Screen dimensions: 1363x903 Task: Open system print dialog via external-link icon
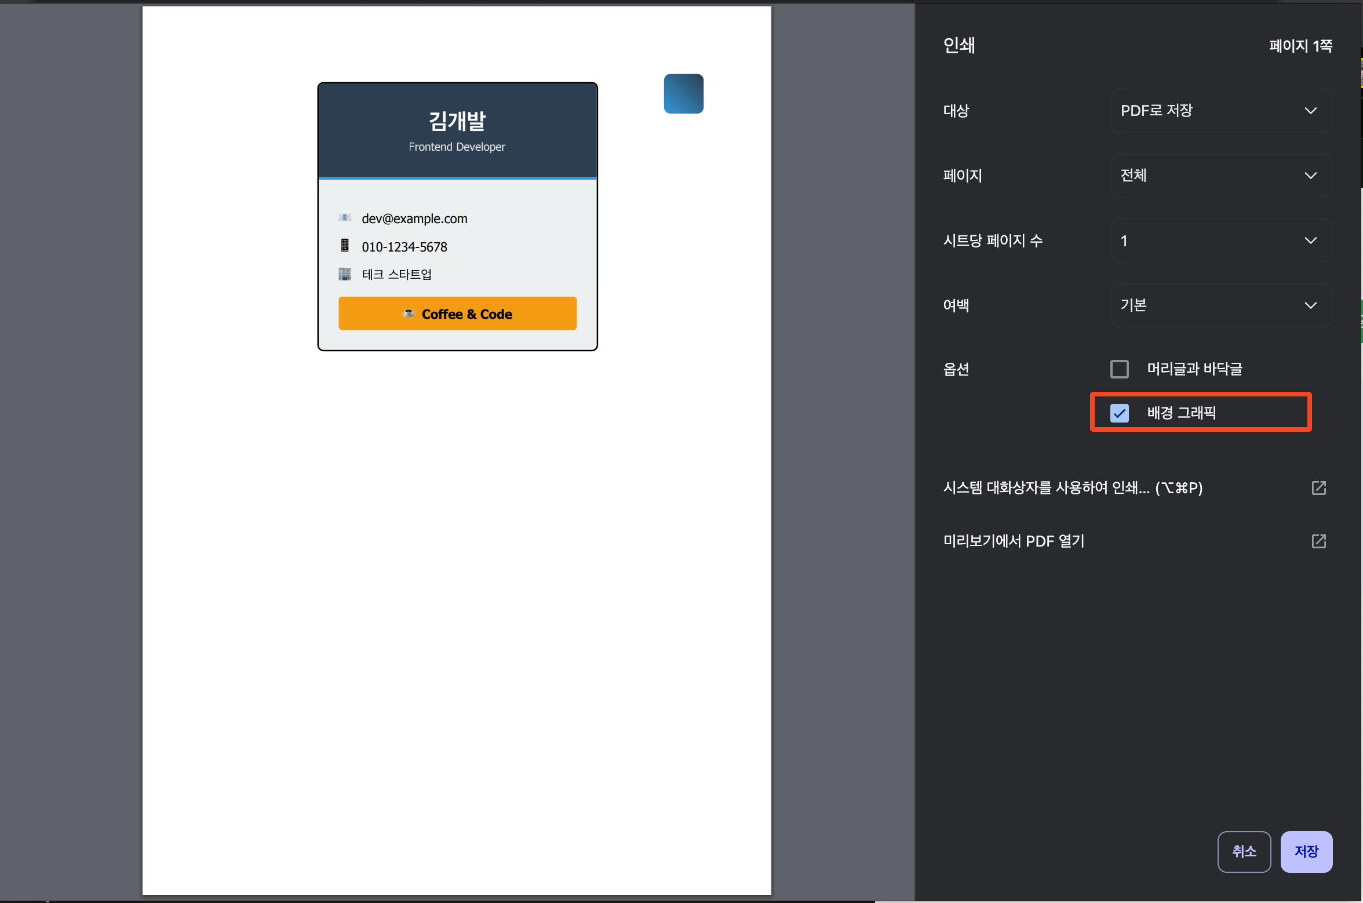point(1318,487)
